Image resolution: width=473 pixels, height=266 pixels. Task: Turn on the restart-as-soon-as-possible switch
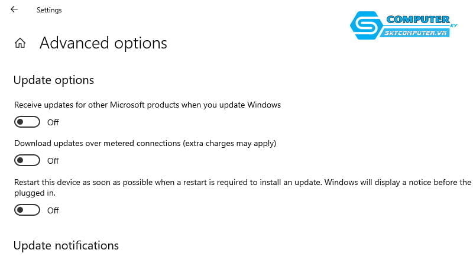click(27, 210)
